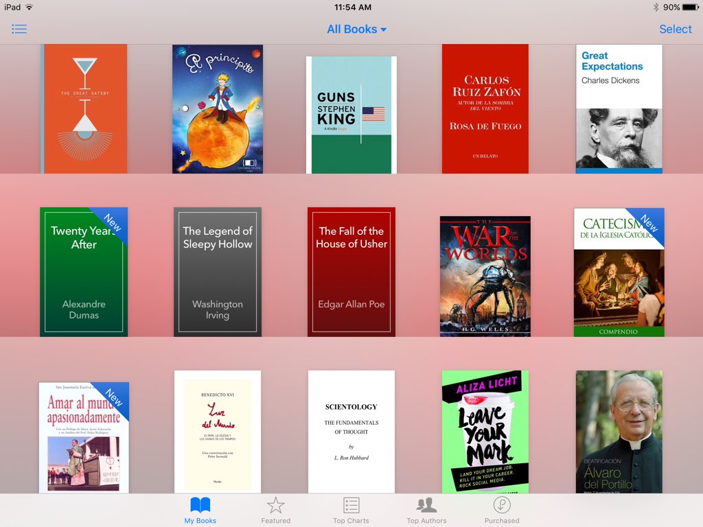Tap the Select button
The image size is (703, 527).
(x=676, y=29)
